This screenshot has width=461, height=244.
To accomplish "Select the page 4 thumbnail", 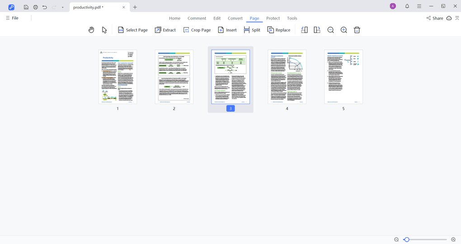I will click(x=287, y=77).
